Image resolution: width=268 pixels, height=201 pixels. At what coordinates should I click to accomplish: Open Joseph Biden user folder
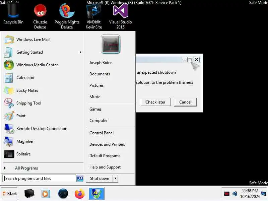101,63
